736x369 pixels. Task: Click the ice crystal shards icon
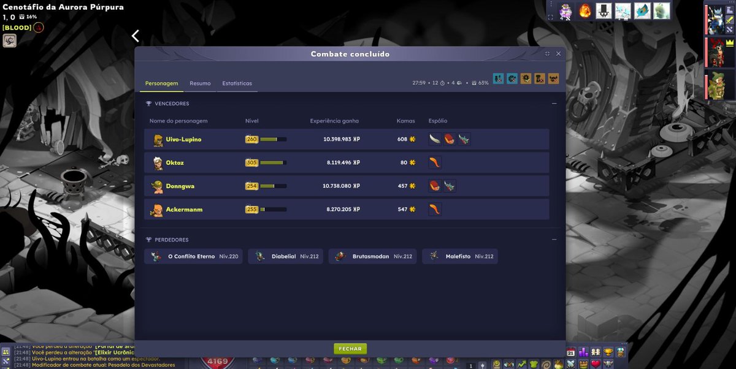[623, 11]
